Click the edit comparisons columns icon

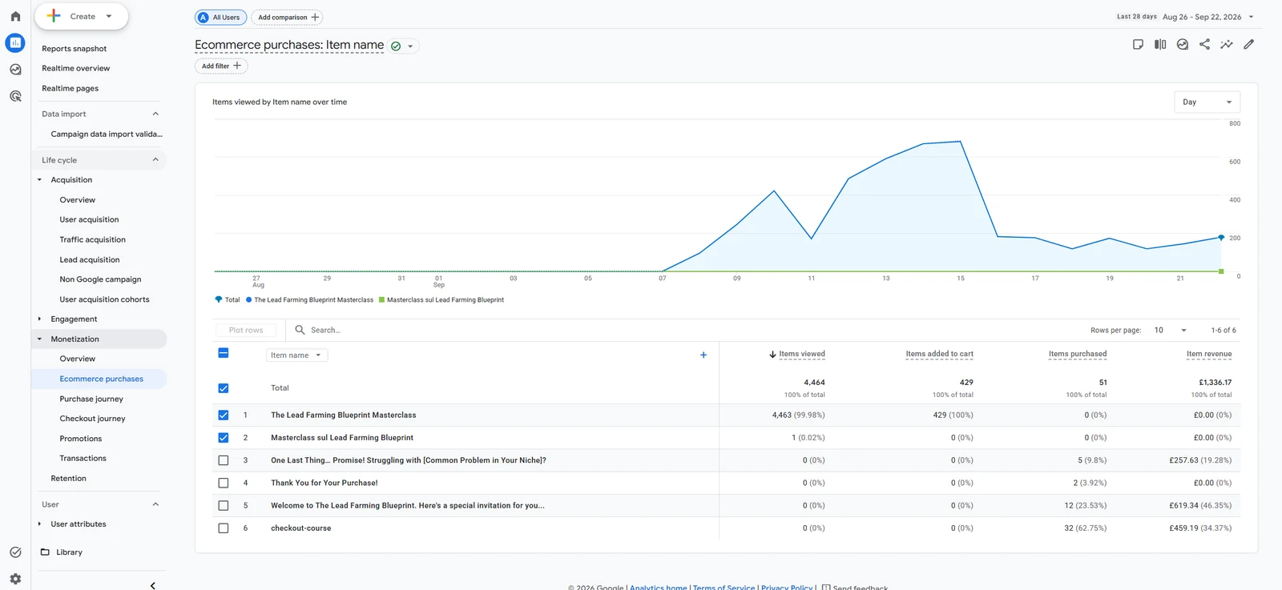(1160, 45)
